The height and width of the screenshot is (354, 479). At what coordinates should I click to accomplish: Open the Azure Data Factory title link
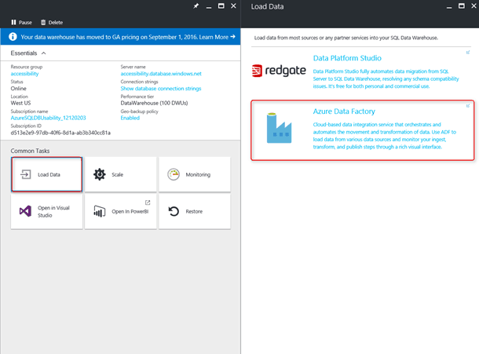pyautogui.click(x=344, y=111)
